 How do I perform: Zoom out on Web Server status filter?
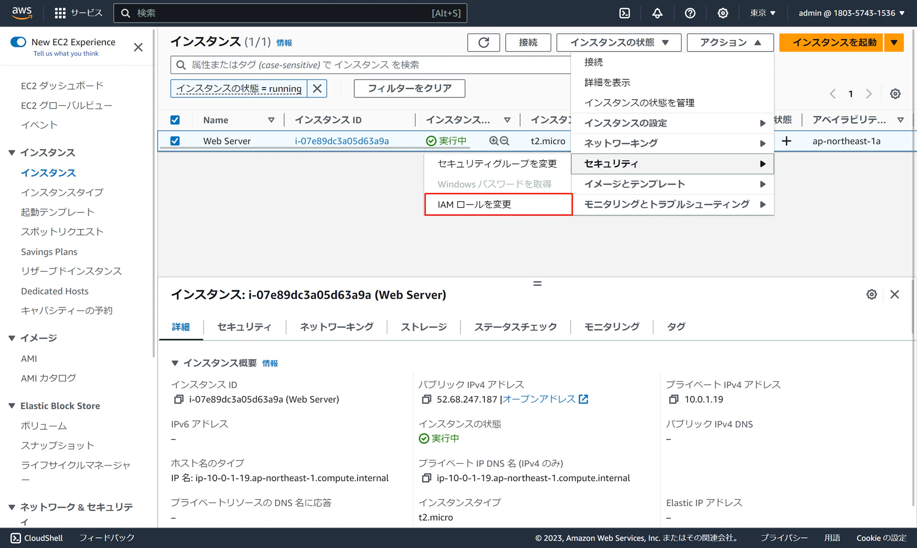pos(505,141)
